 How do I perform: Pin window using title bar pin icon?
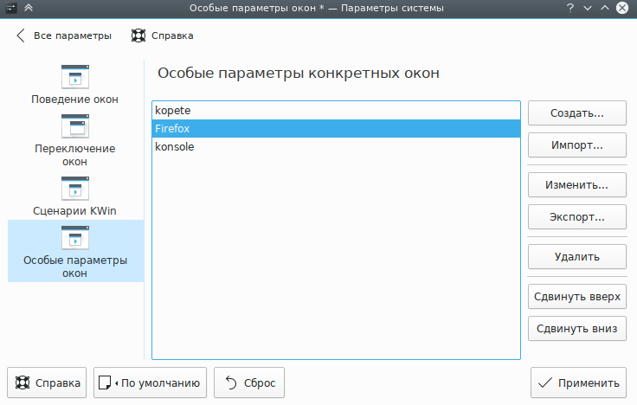point(29,8)
